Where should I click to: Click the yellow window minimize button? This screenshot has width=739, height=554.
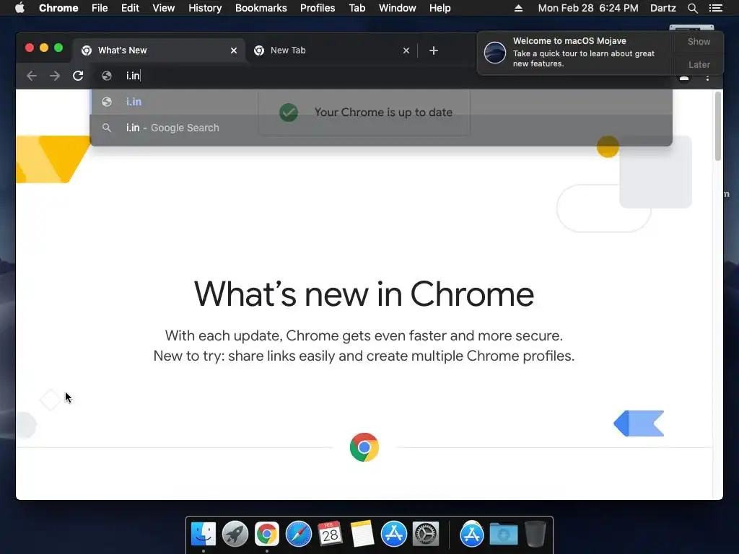[44, 48]
